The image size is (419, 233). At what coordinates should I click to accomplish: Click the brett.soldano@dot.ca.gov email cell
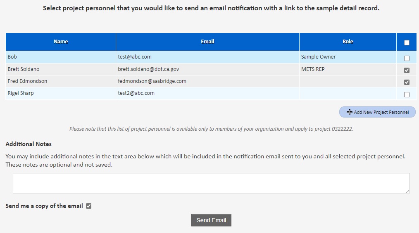pos(148,69)
